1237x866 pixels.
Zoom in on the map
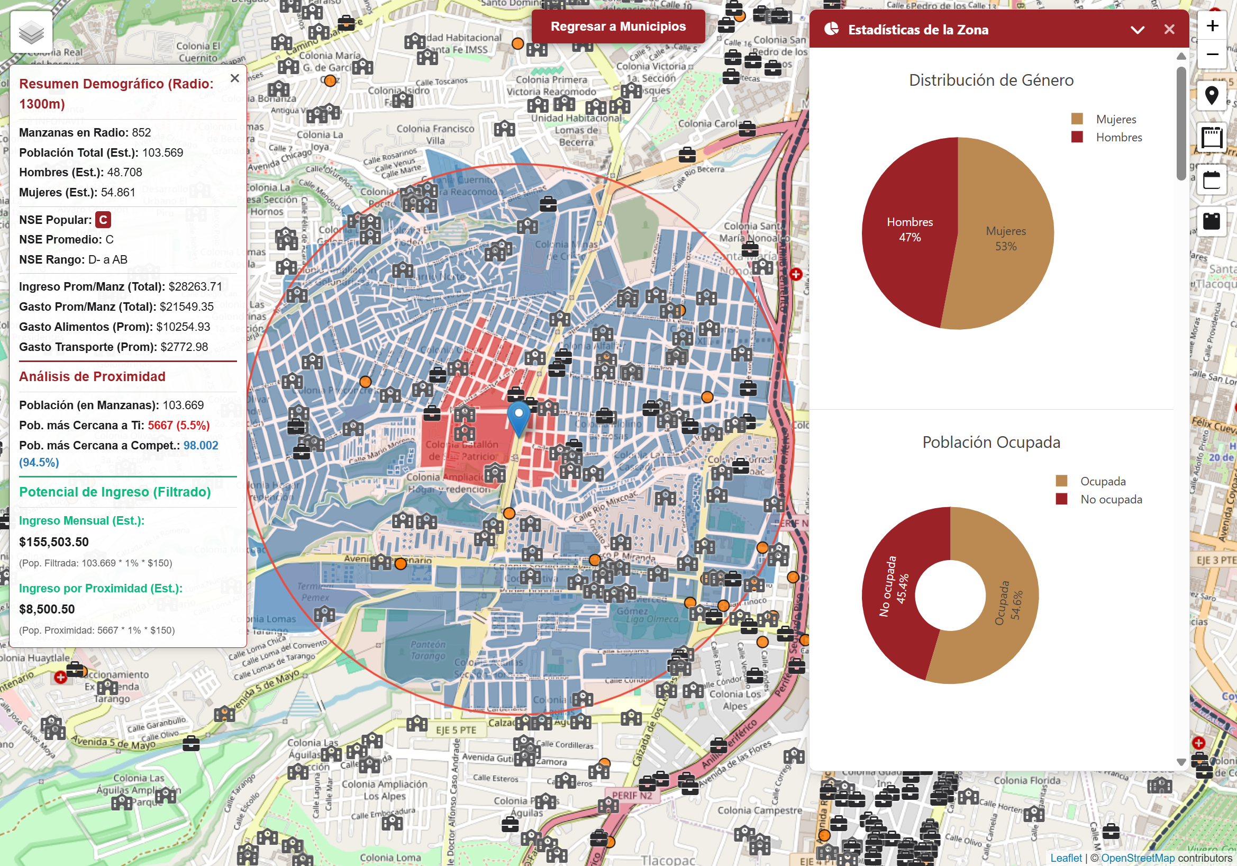pos(1212,25)
